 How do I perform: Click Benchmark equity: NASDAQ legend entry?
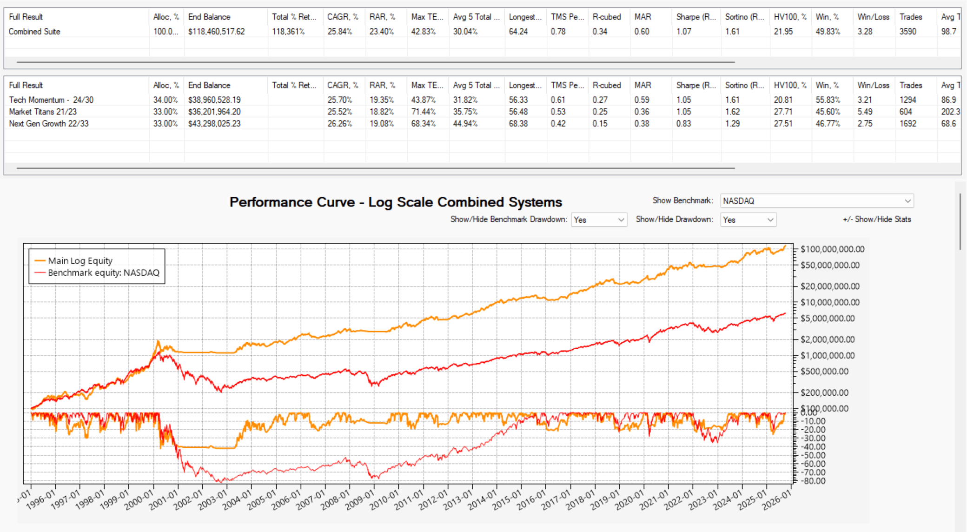coord(103,273)
